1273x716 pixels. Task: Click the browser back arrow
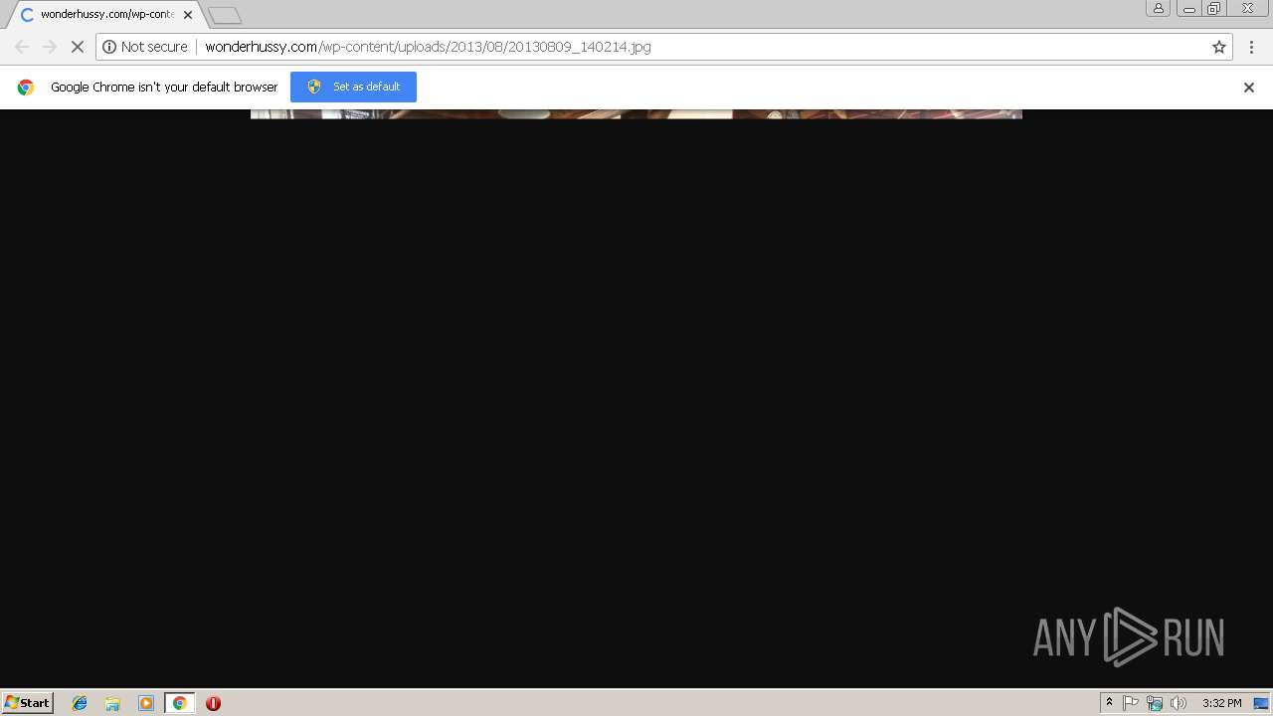pos(22,47)
